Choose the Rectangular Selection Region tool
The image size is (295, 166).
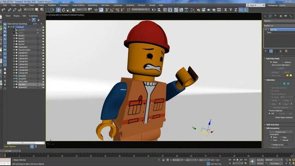(x=47, y=10)
